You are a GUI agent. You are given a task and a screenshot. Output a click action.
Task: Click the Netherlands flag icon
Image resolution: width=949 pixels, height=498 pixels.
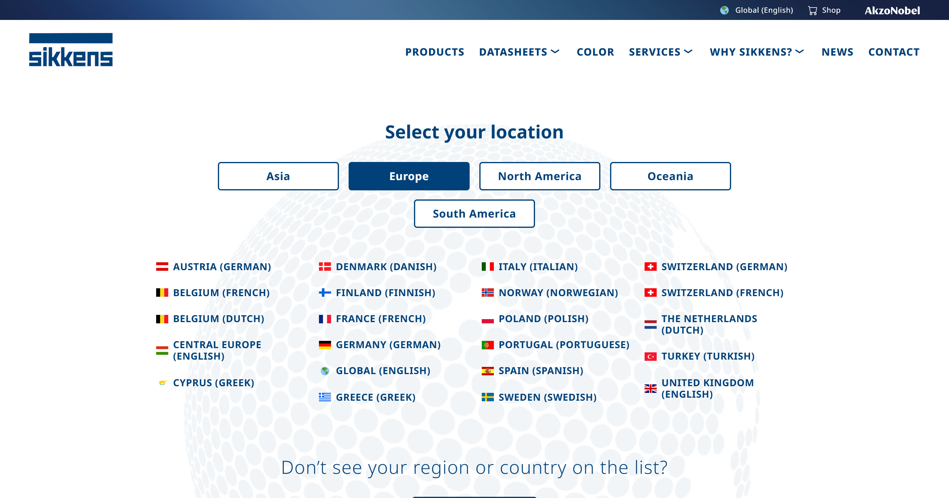pyautogui.click(x=651, y=325)
